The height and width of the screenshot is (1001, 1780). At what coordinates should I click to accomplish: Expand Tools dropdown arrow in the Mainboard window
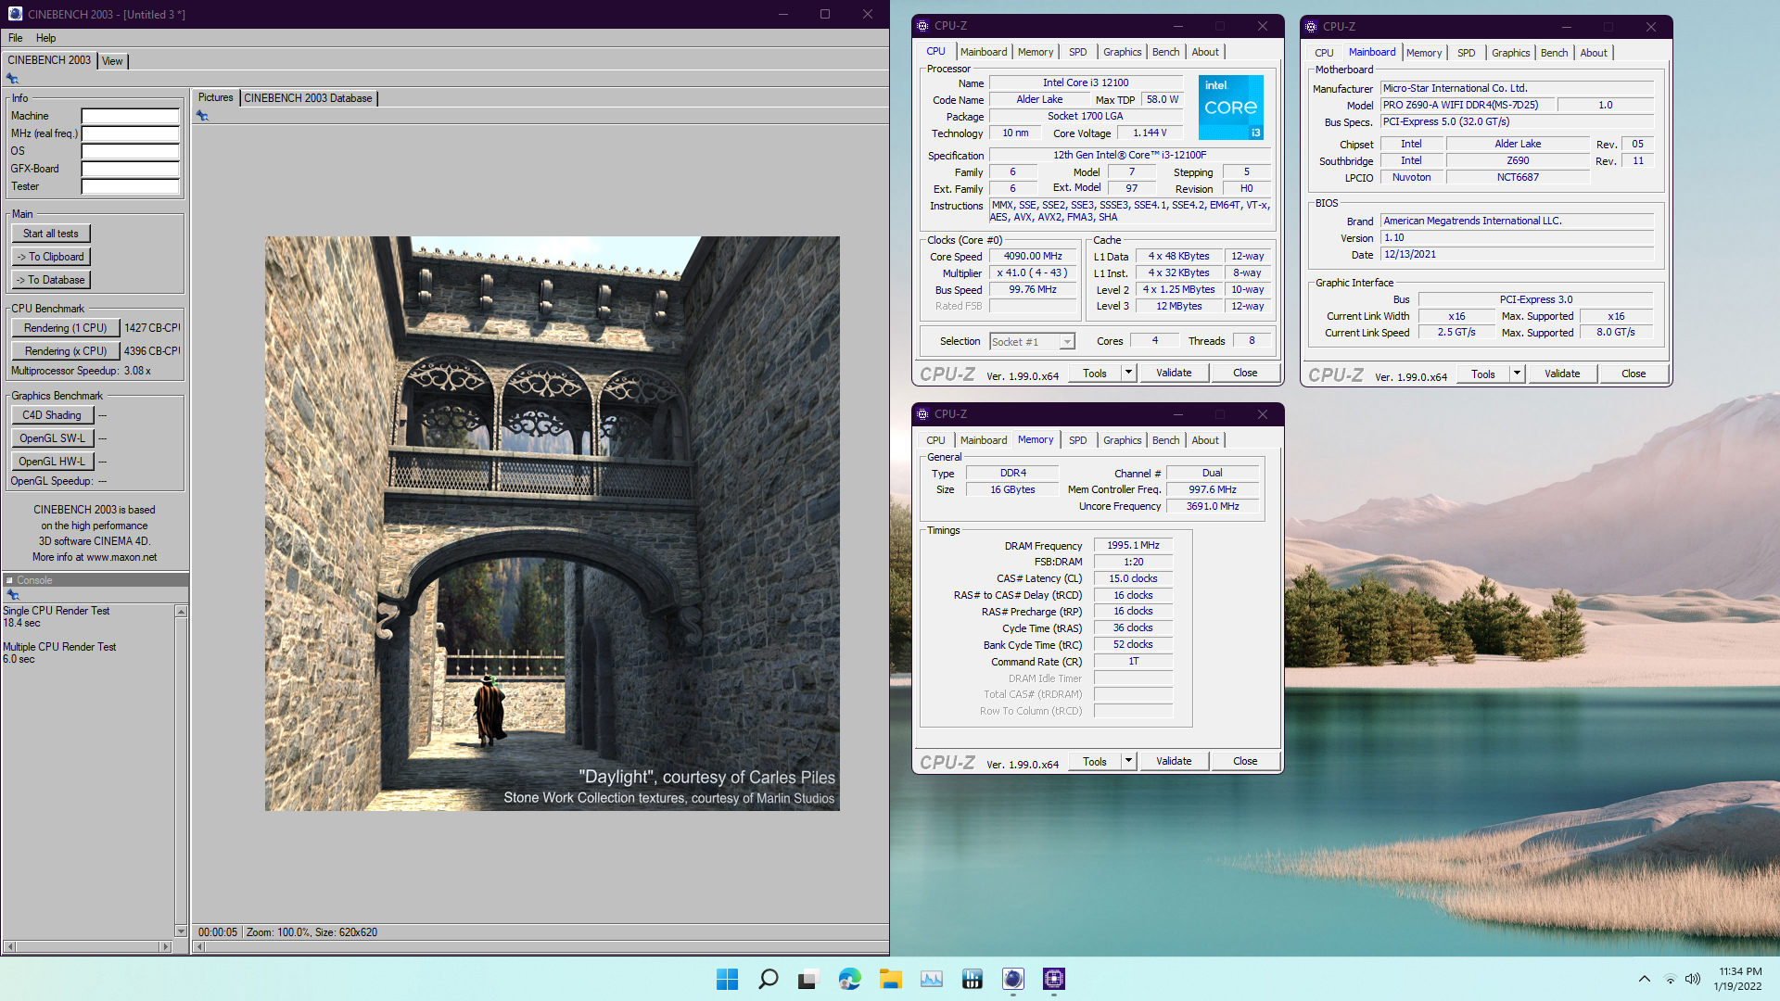(1517, 374)
